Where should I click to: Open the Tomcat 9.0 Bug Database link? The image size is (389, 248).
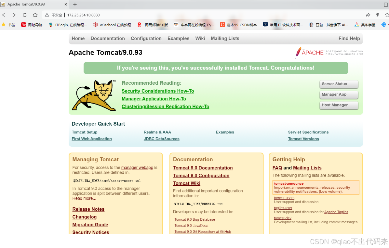point(195,219)
